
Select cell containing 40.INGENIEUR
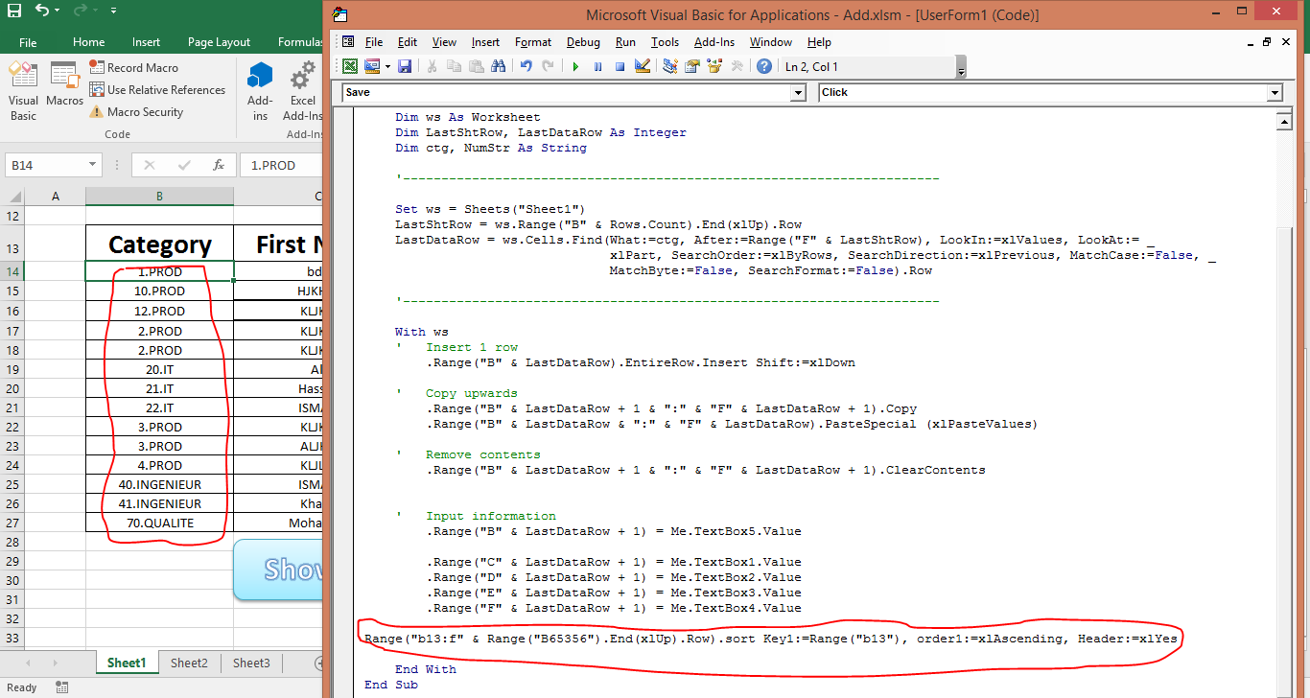[x=159, y=484]
